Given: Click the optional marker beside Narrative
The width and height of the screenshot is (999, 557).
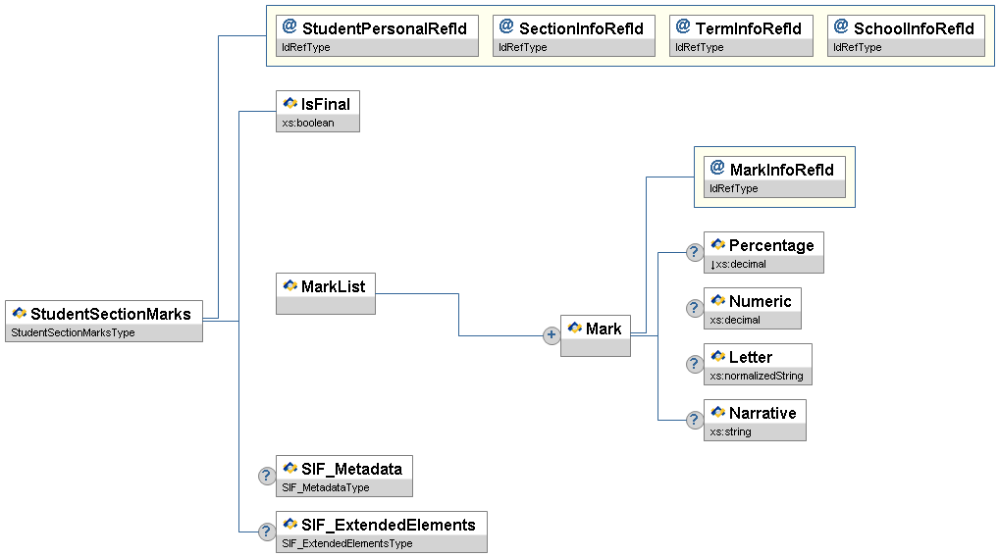Looking at the screenshot, I should pos(695,420).
